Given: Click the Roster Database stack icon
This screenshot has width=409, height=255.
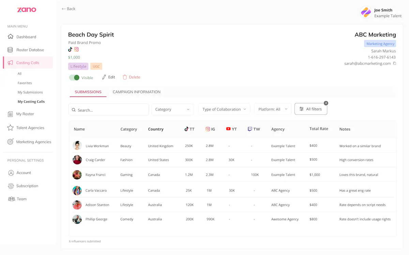Looking at the screenshot, I should pos(11,50).
